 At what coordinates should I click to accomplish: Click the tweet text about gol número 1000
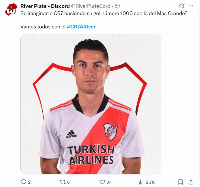click(104, 13)
